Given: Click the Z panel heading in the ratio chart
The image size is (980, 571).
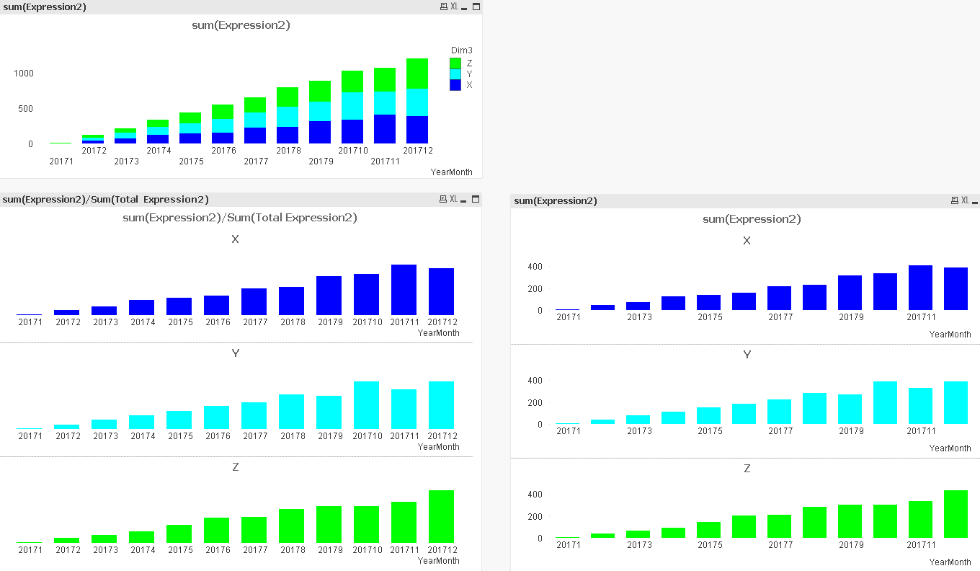Looking at the screenshot, I should click(236, 467).
